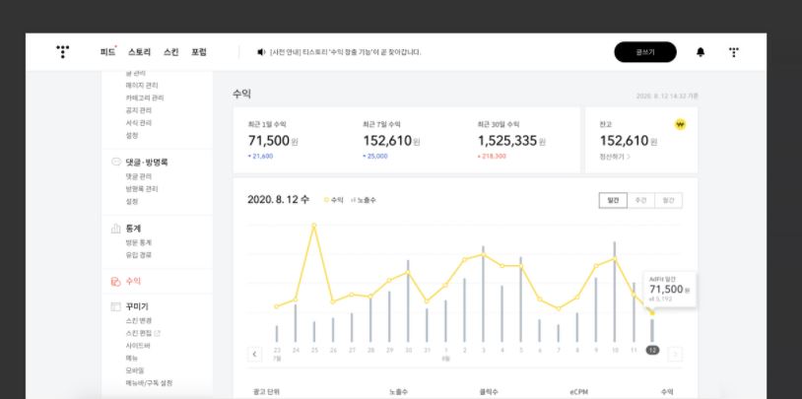This screenshot has width=802, height=399.
Task: Select the red 수익 sidebar label
Action: 133,282
